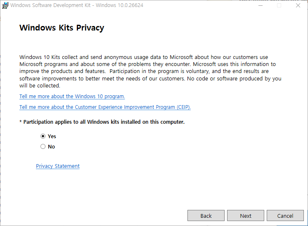Cancel the SDK installation
308x226 pixels.
click(x=285, y=216)
